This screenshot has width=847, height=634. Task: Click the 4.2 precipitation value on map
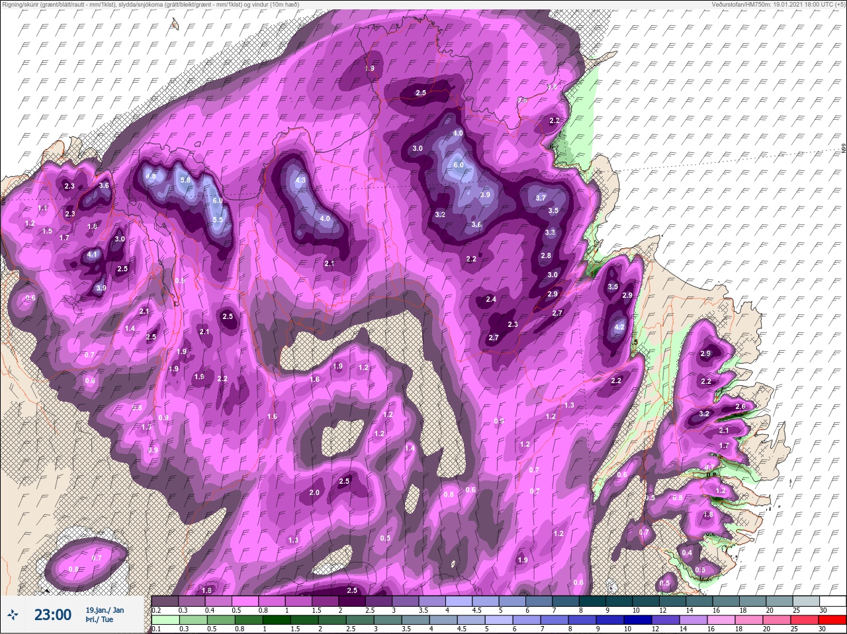click(620, 327)
